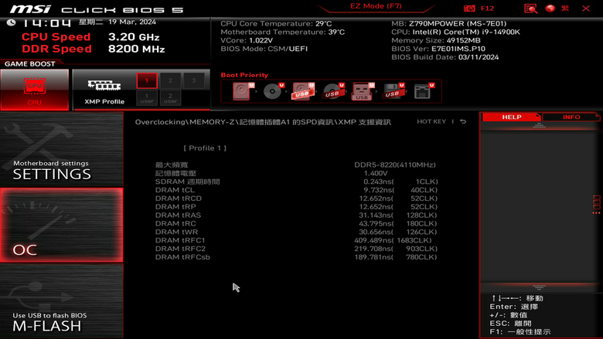This screenshot has width=603, height=339.
Task: Select the USB floppy boot device icon
Action: click(392, 91)
